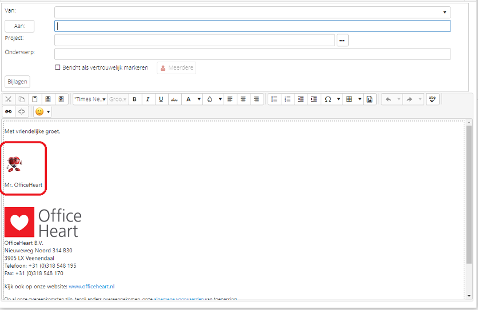Apply italic formatting

[x=148, y=99]
